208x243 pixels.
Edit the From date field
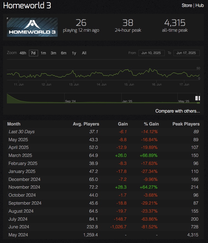click(x=151, y=53)
